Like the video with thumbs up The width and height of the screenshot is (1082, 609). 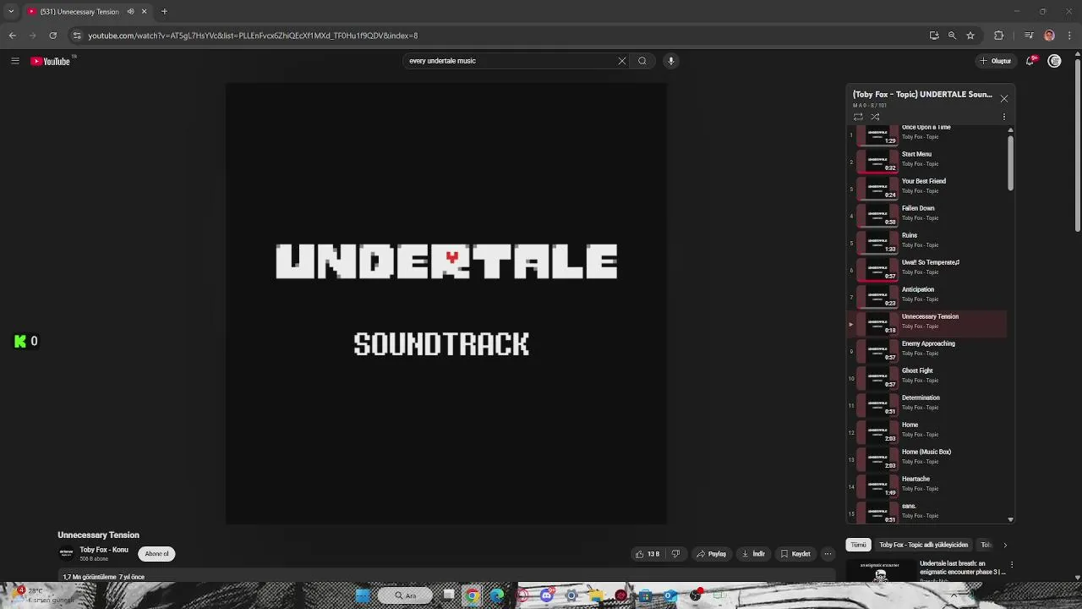pyautogui.click(x=648, y=554)
